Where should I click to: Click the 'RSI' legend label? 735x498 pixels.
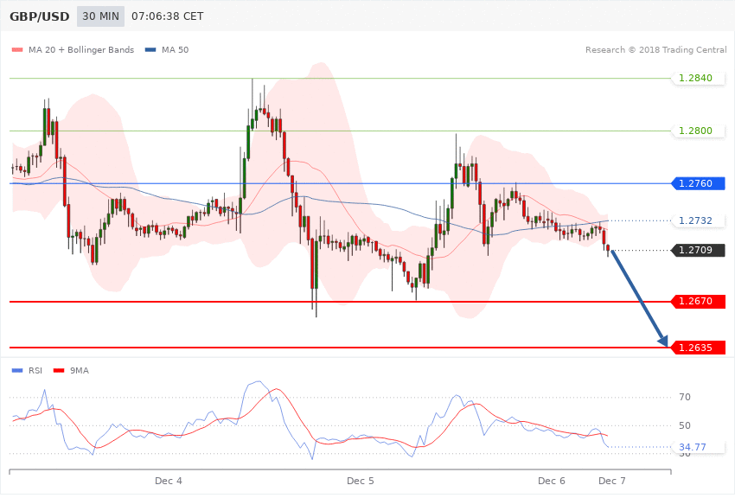pyautogui.click(x=35, y=371)
